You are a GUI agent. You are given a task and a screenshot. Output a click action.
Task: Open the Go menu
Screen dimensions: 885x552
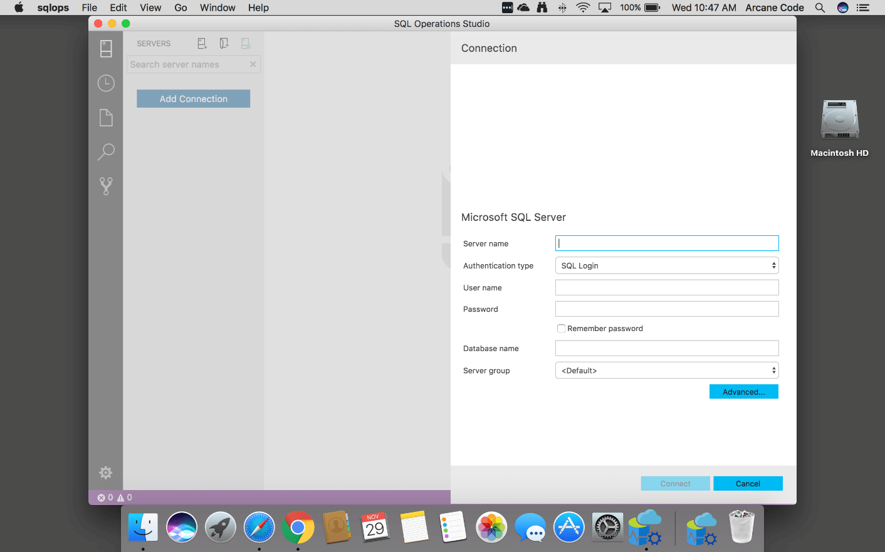(x=181, y=8)
